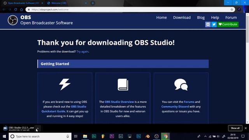Open File Explorer from the taskbar

(x=85, y=136)
